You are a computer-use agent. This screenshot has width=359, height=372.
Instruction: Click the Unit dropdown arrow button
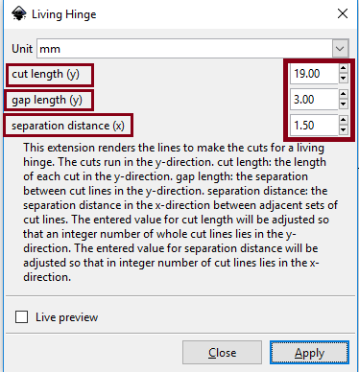340,49
